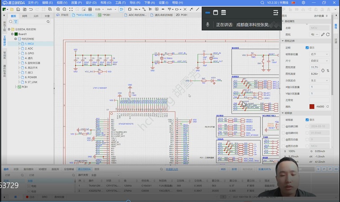Collapse the Board1 tree node
Screen dimensions: 340x202
pos(13,34)
